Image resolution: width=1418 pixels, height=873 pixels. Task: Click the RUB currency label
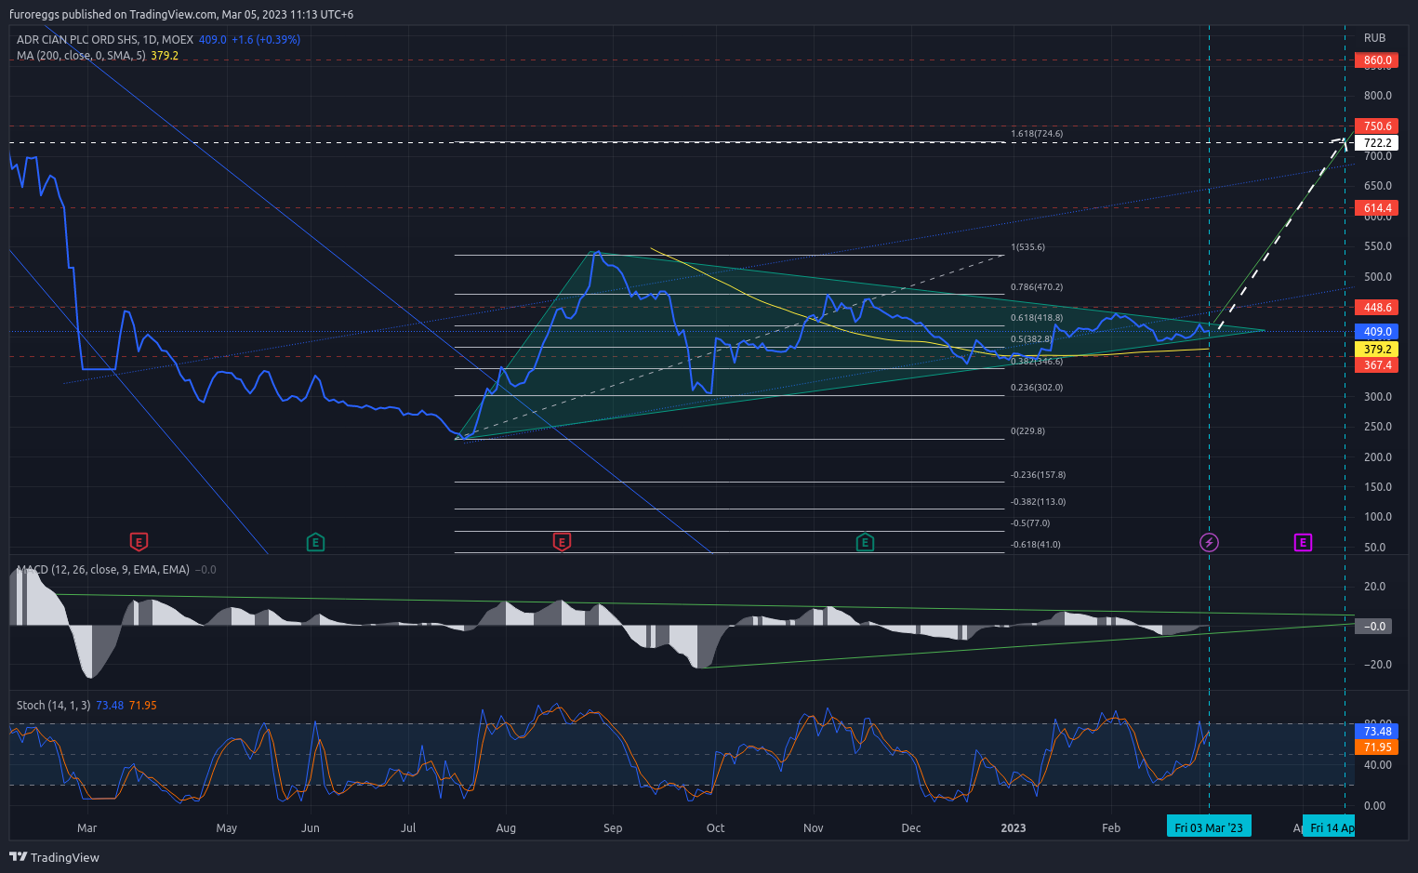(1374, 38)
